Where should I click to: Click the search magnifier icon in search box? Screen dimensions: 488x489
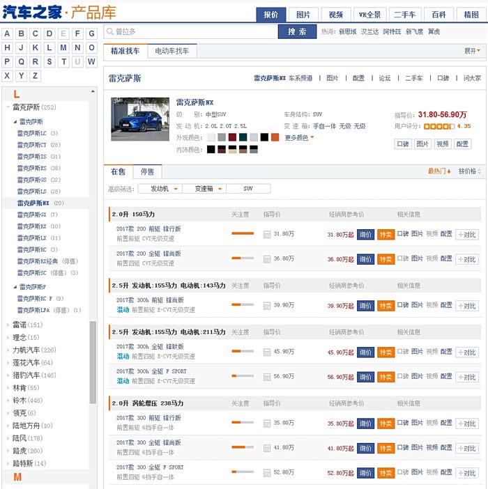(x=110, y=32)
